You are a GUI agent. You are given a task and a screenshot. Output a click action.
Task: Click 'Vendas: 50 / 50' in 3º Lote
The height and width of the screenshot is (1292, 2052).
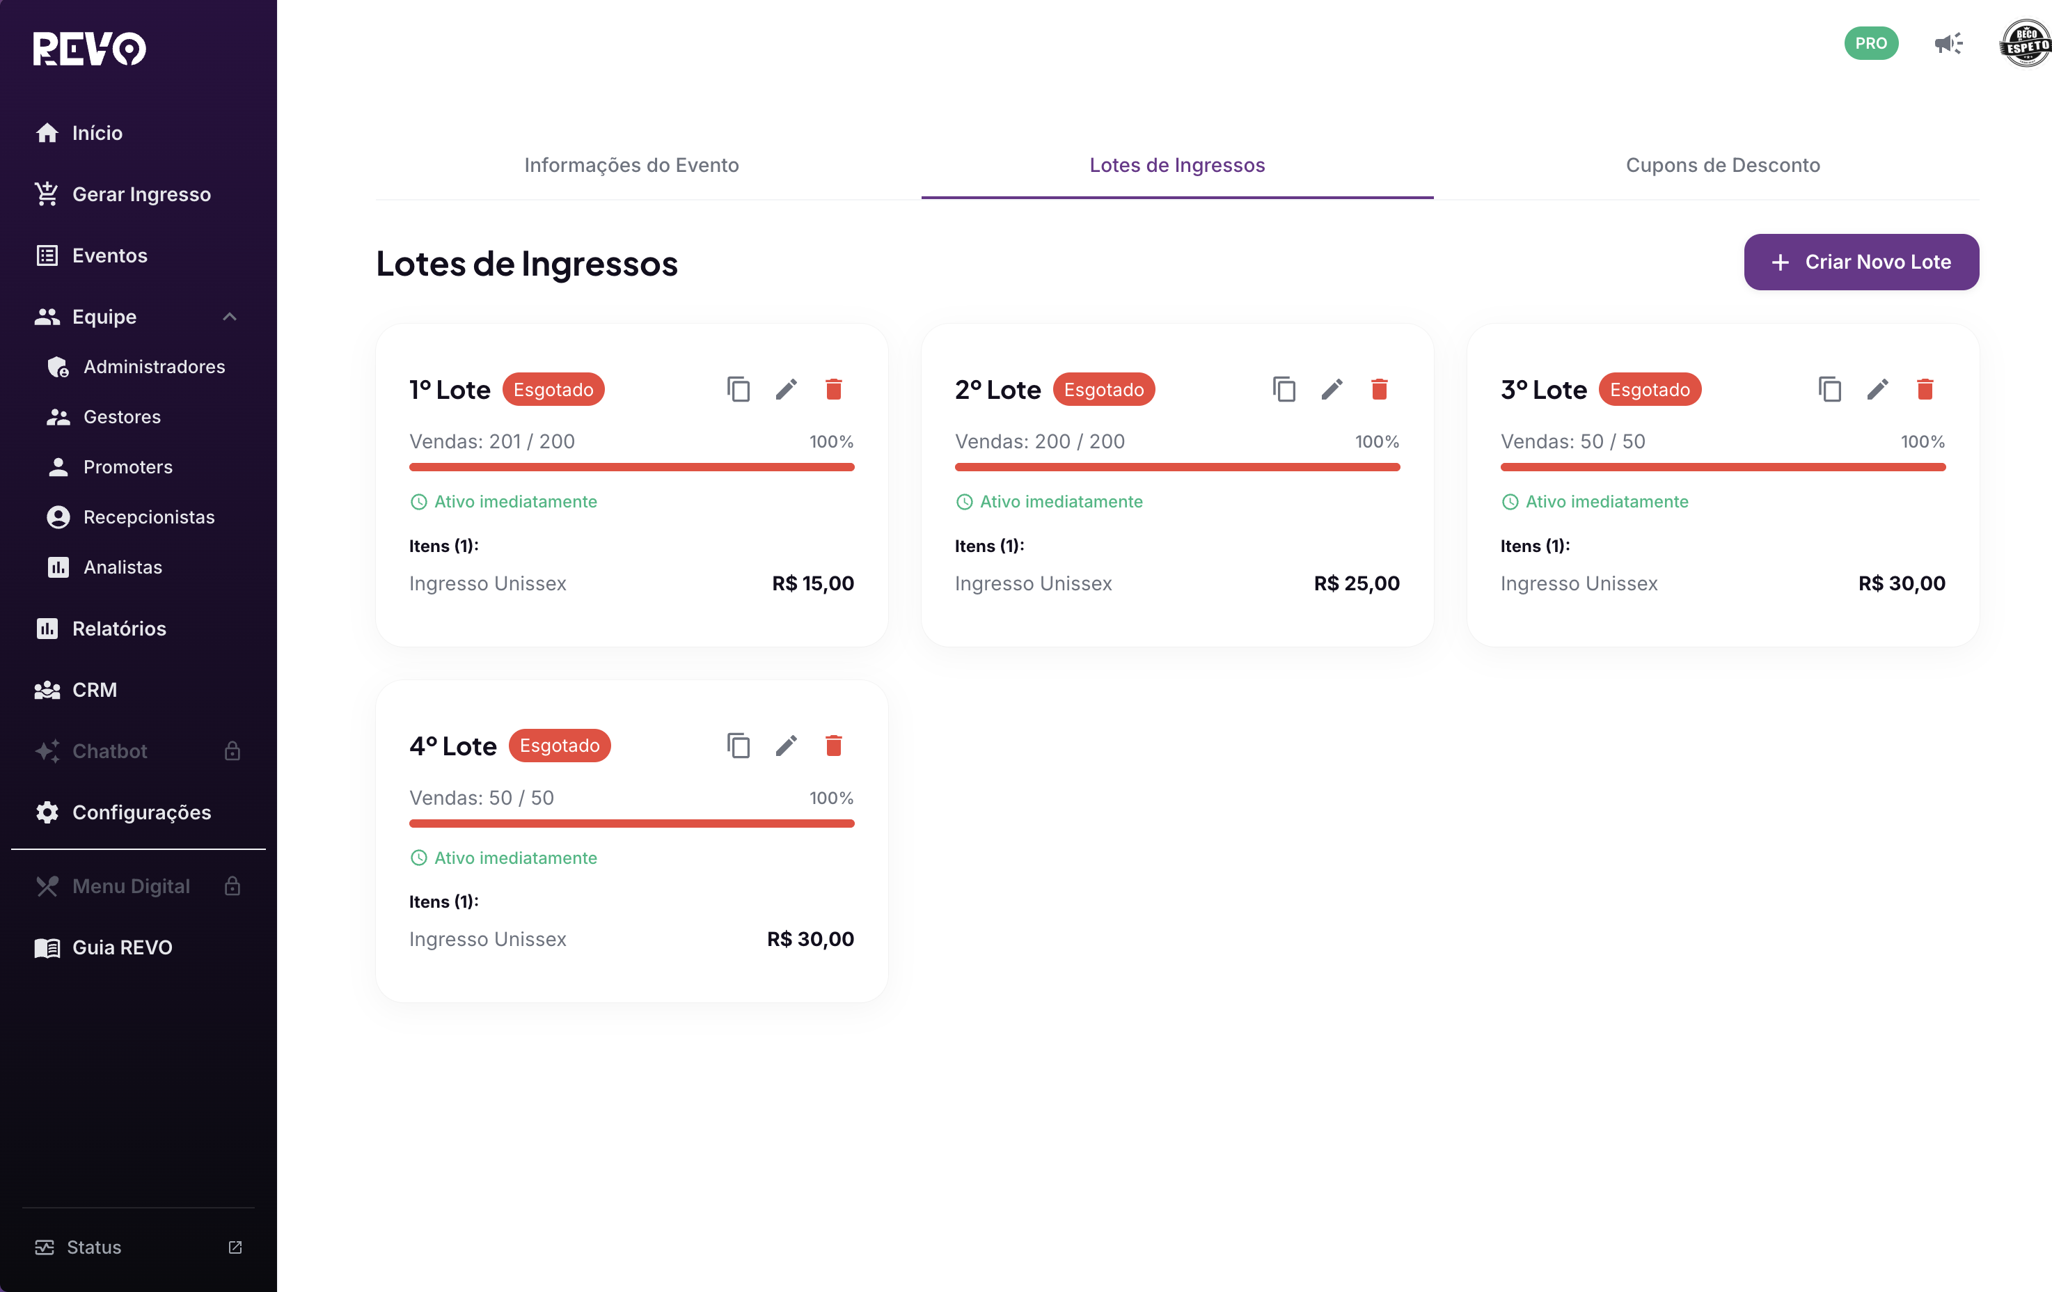point(1572,441)
